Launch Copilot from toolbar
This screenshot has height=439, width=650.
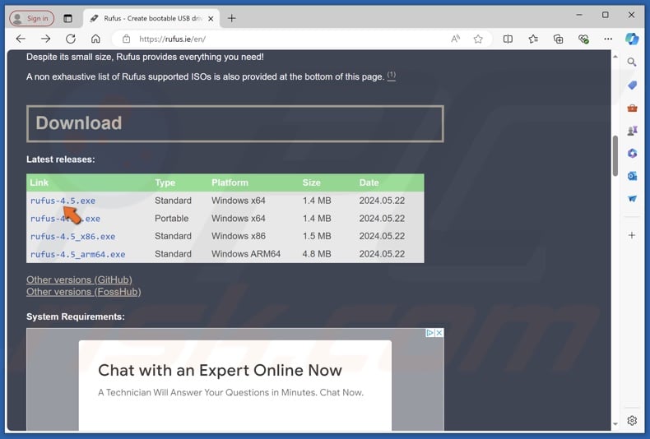point(632,39)
